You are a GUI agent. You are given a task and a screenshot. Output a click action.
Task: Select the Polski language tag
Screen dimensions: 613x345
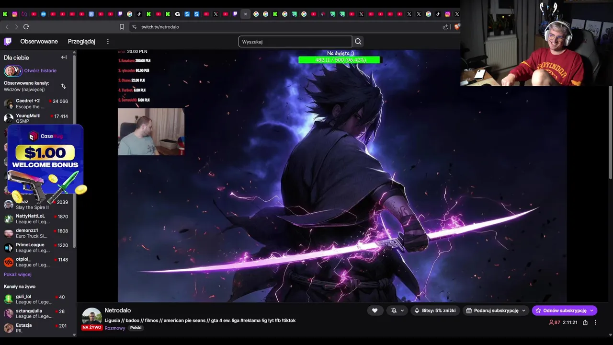[x=136, y=328]
